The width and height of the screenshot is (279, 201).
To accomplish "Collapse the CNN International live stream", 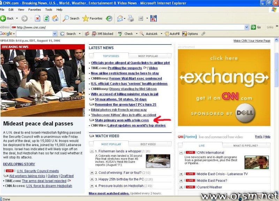I will point(181,152).
